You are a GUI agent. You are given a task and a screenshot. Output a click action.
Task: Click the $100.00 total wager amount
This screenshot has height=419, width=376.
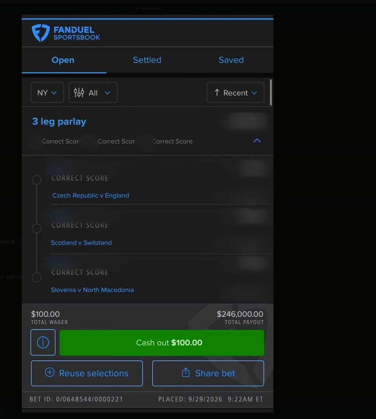point(45,314)
